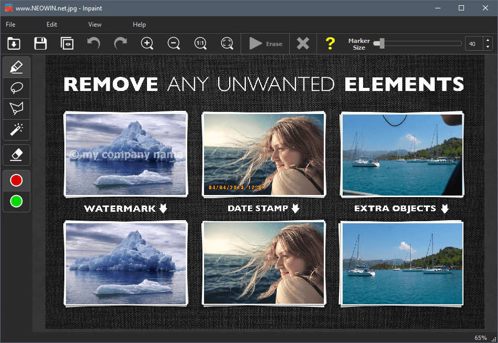
Task: Increase Marker Size with up arrow
Action: 488,41
